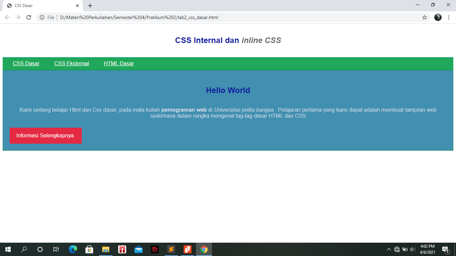This screenshot has width=456, height=256.
Task: Launch Microsoft Edge from the taskbar
Action: (73, 249)
